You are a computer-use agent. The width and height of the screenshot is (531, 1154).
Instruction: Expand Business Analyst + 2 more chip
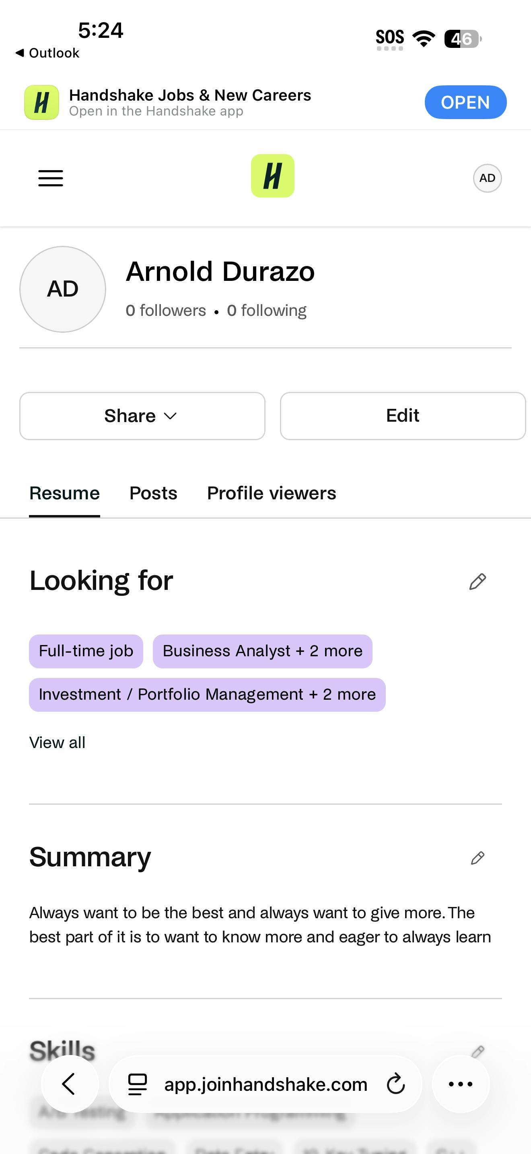262,651
